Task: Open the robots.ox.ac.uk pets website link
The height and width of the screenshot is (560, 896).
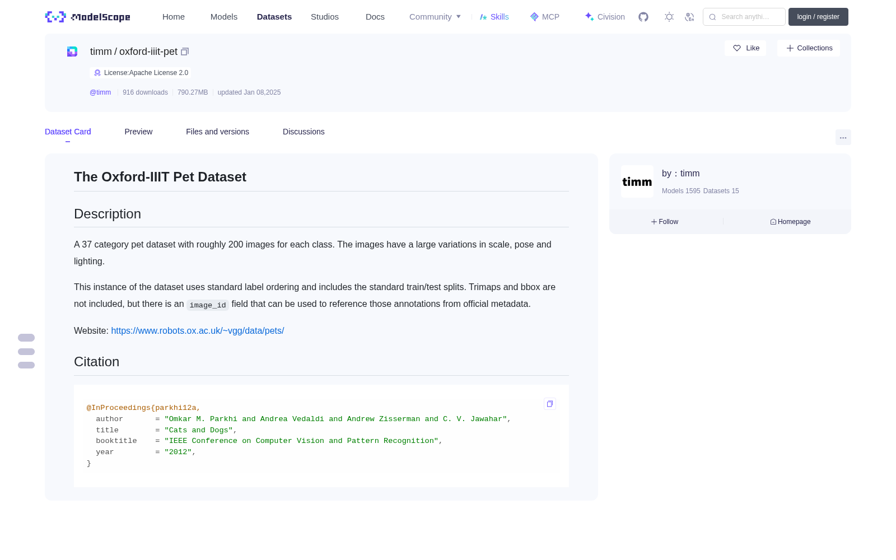Action: click(x=198, y=330)
